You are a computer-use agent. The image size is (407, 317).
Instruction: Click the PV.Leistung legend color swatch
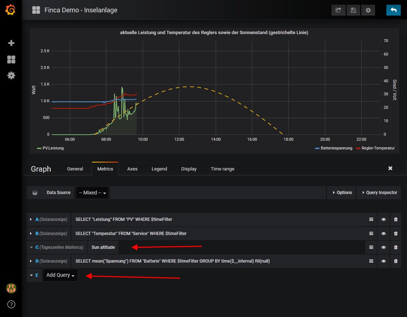click(39, 148)
